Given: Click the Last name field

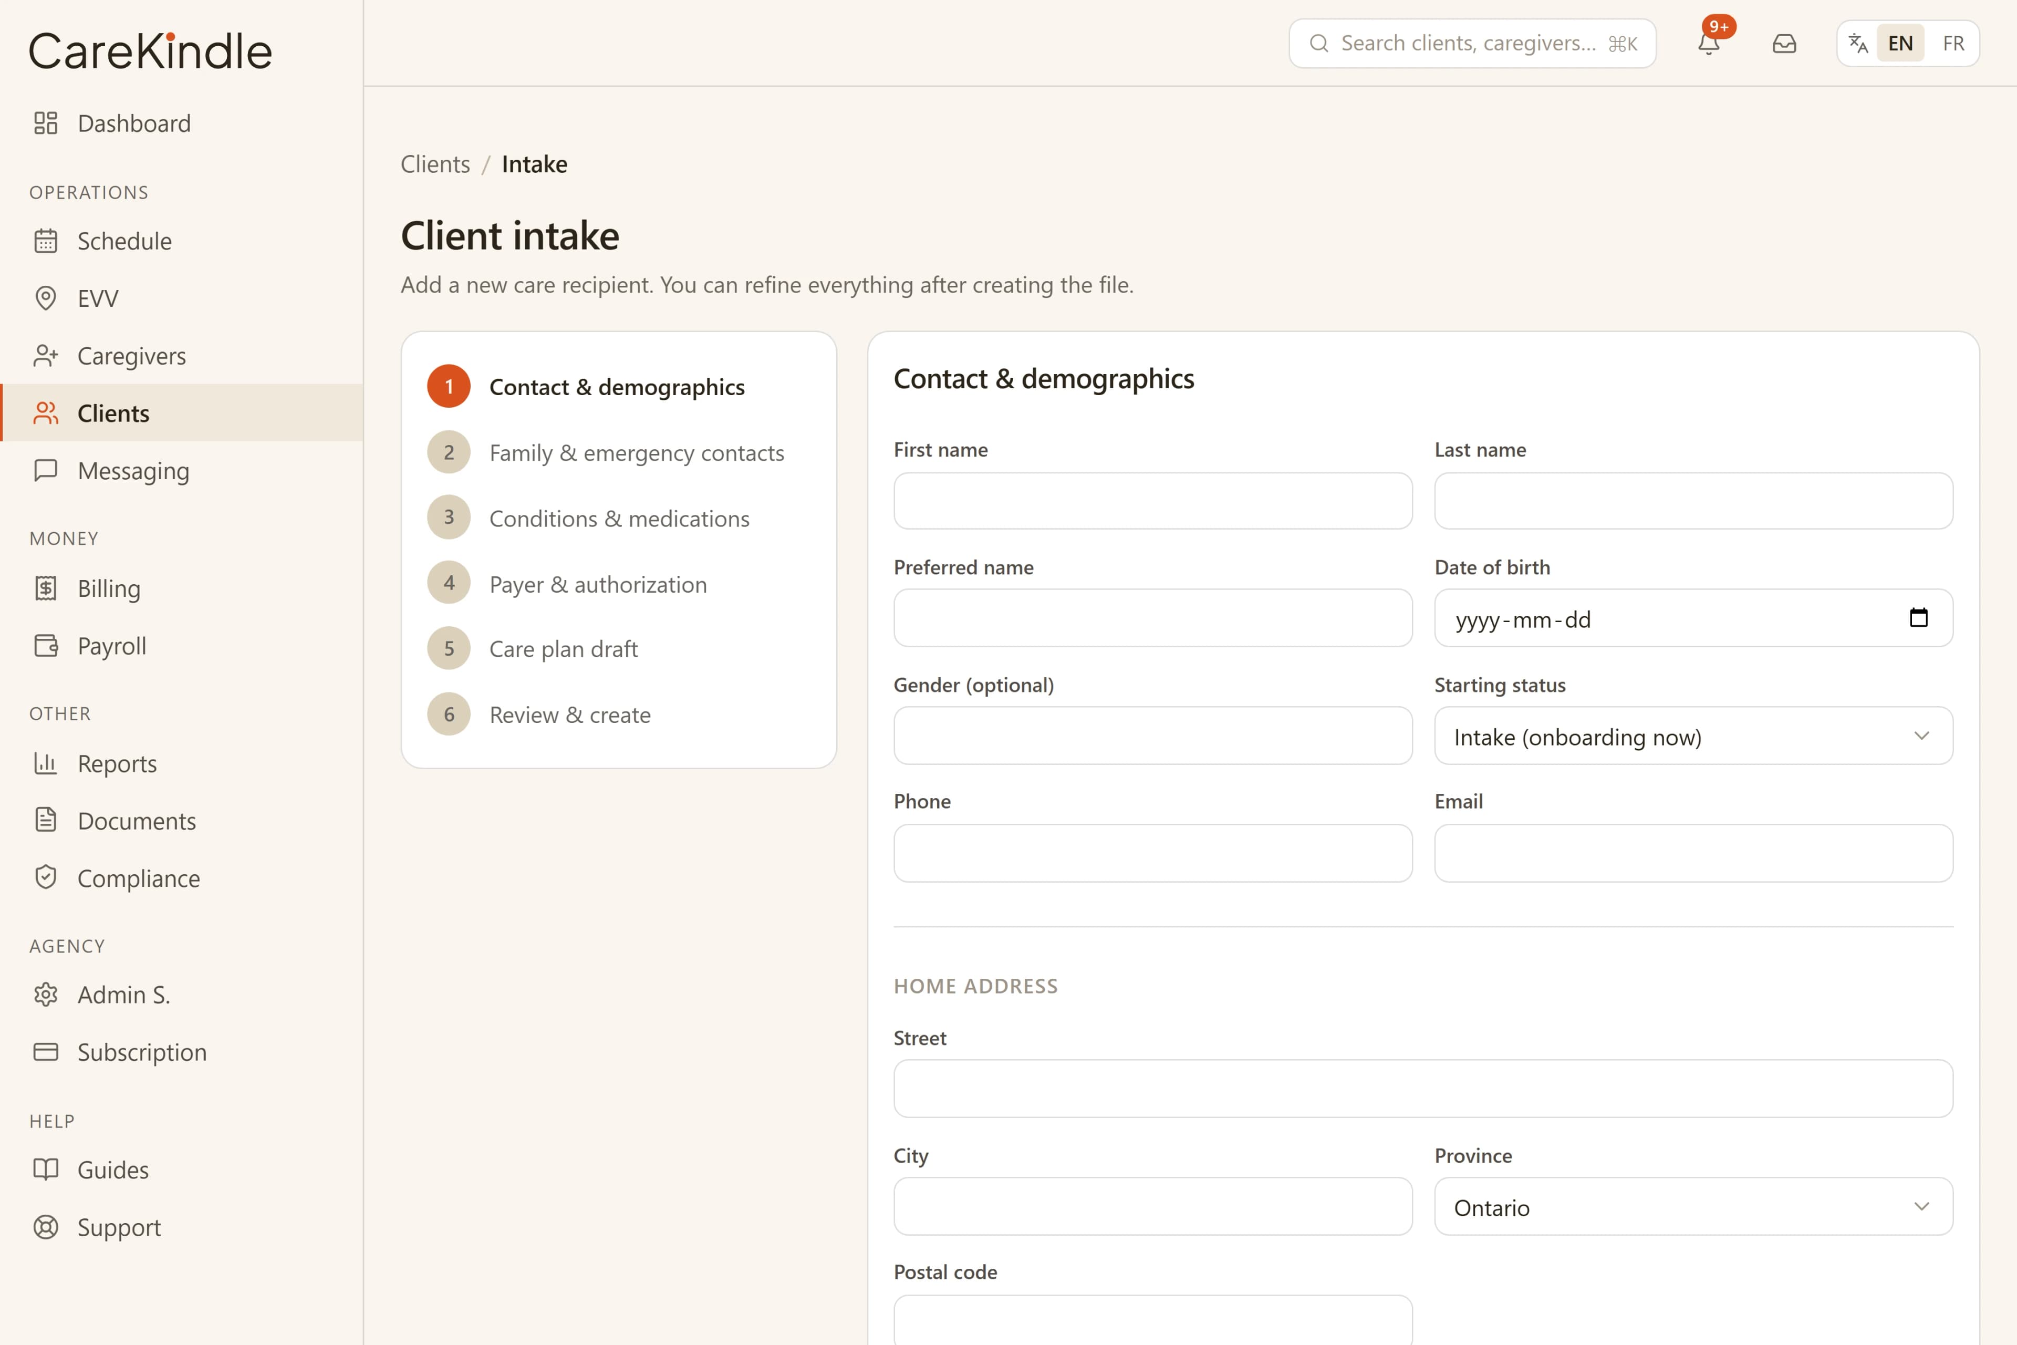Looking at the screenshot, I should (1693, 501).
